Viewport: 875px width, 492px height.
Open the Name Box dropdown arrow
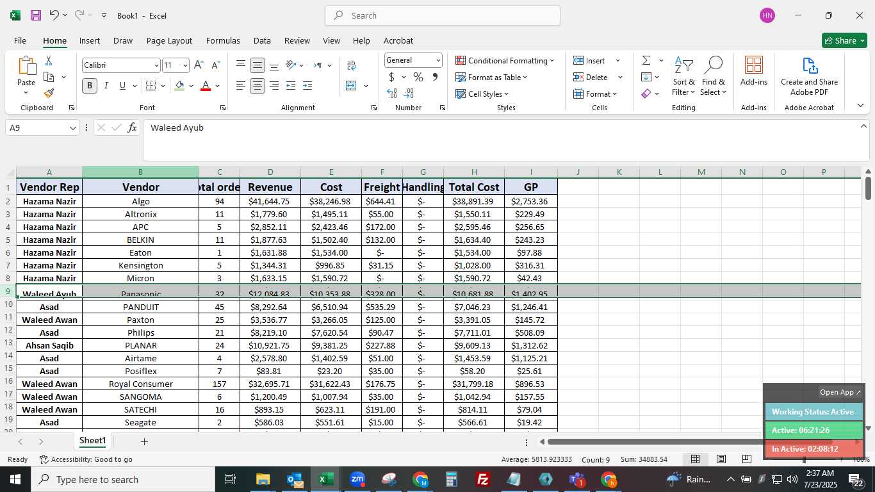[x=73, y=128]
